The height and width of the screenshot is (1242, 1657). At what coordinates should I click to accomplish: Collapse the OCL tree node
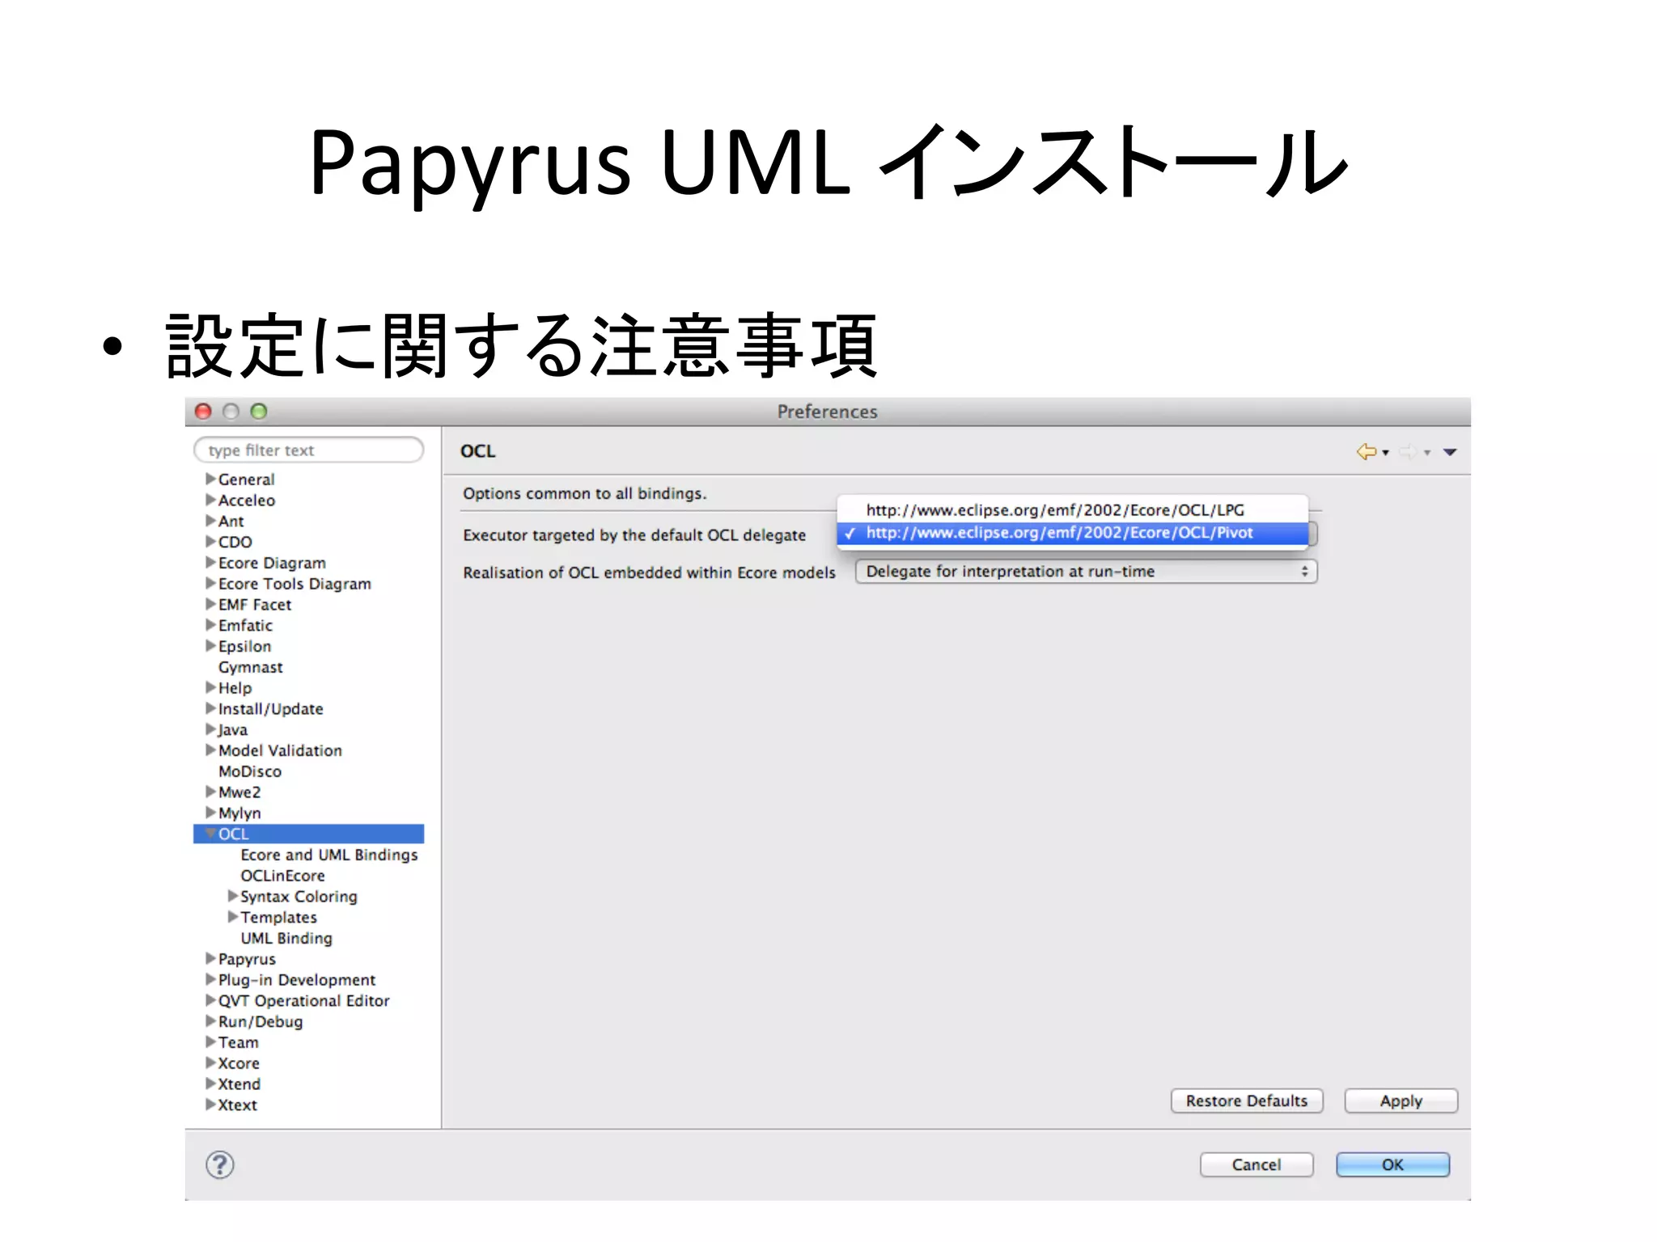(x=210, y=834)
